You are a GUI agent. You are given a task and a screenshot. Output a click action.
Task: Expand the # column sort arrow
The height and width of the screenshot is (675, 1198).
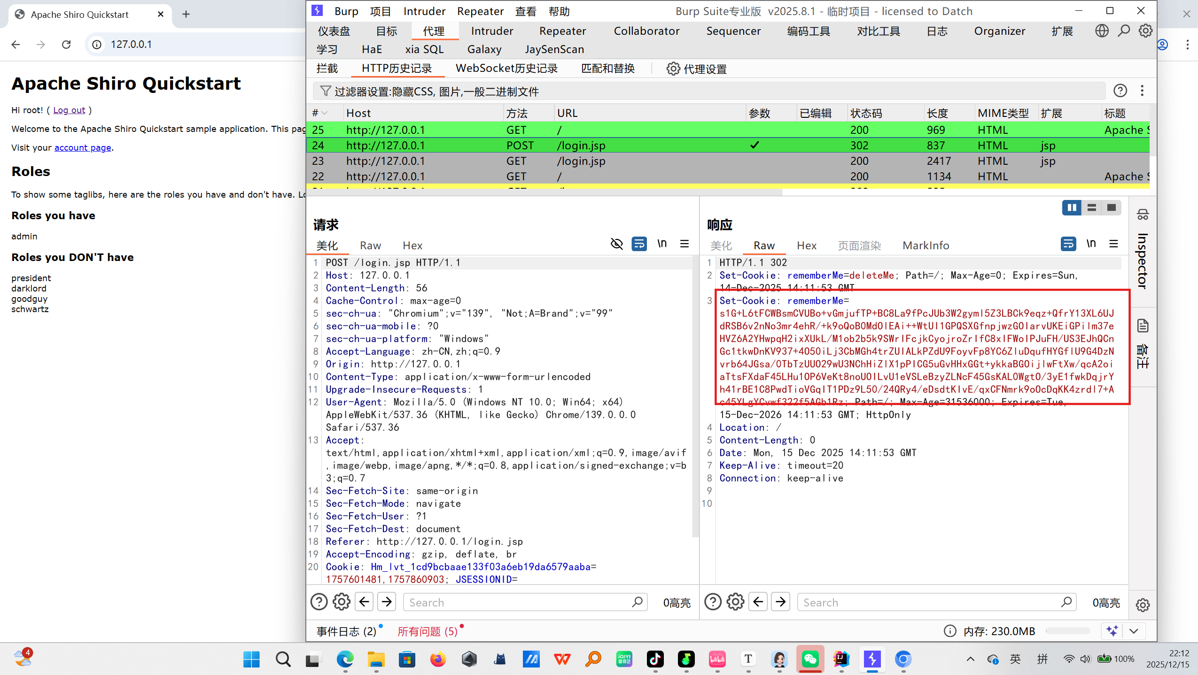[325, 113]
